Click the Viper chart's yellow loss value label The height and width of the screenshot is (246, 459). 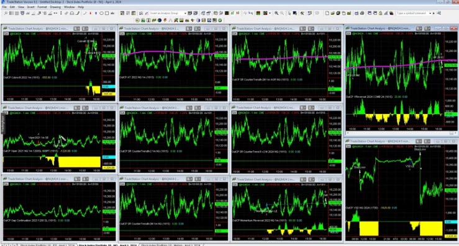[109, 168]
